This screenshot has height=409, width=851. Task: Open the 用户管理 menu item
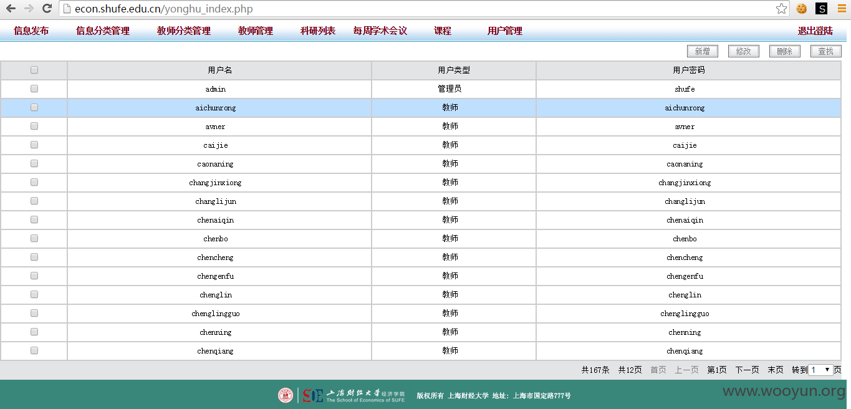pyautogui.click(x=505, y=31)
